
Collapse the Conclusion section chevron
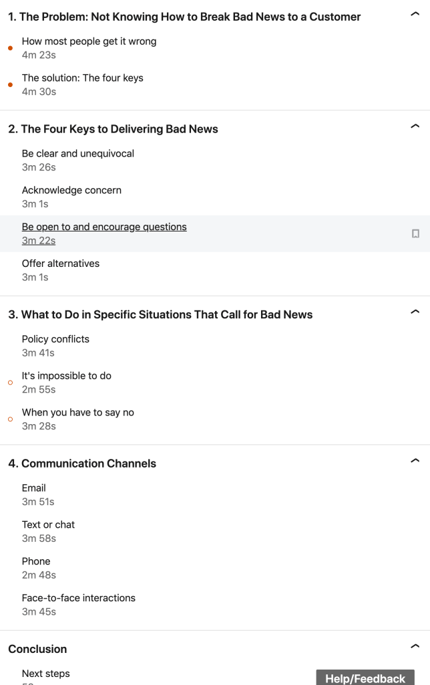click(415, 646)
